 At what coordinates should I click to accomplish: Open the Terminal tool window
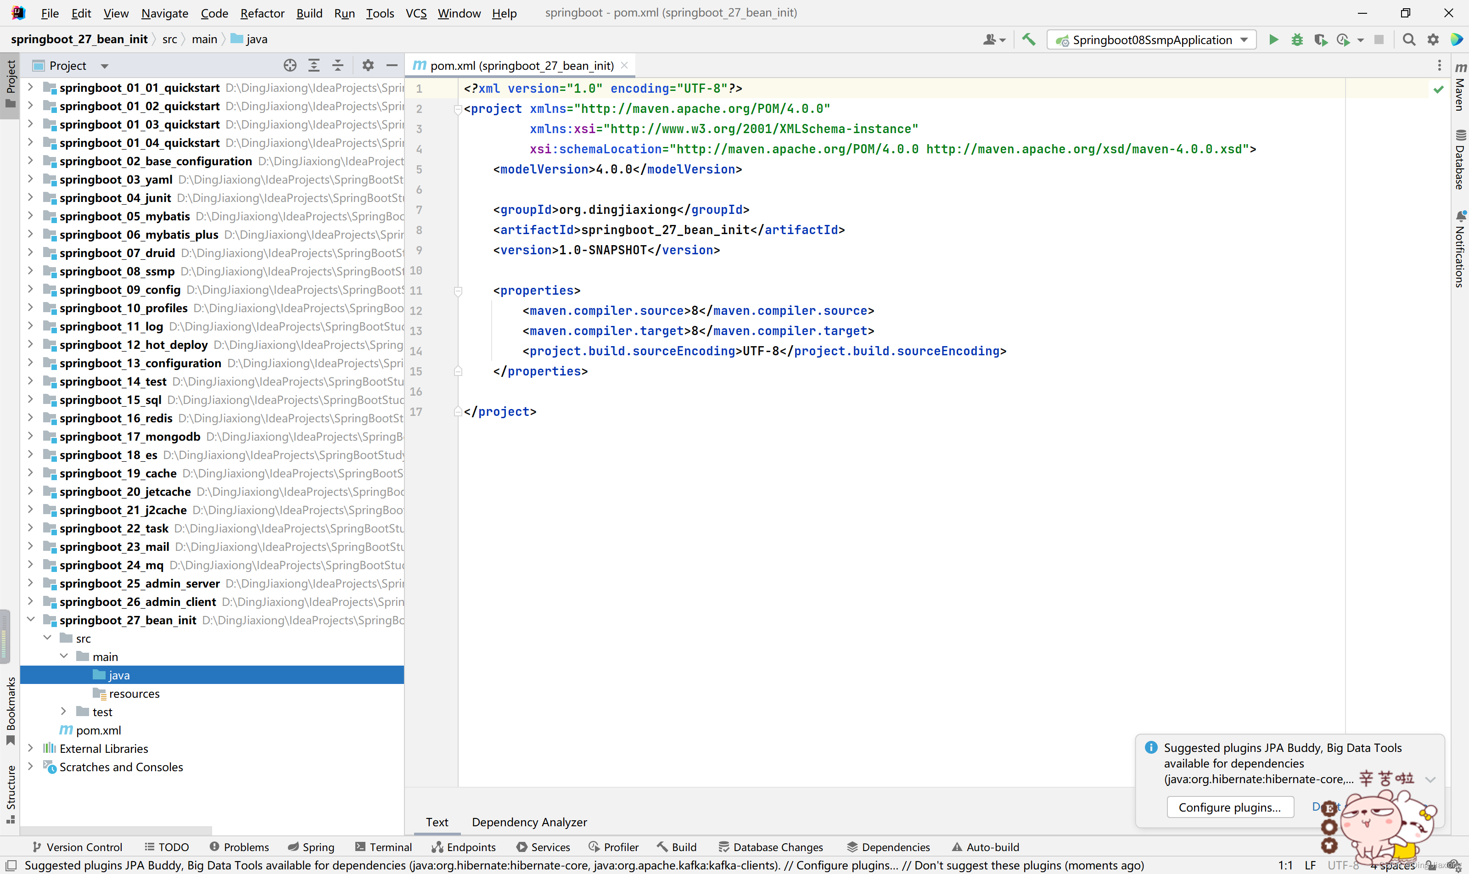[x=383, y=847]
